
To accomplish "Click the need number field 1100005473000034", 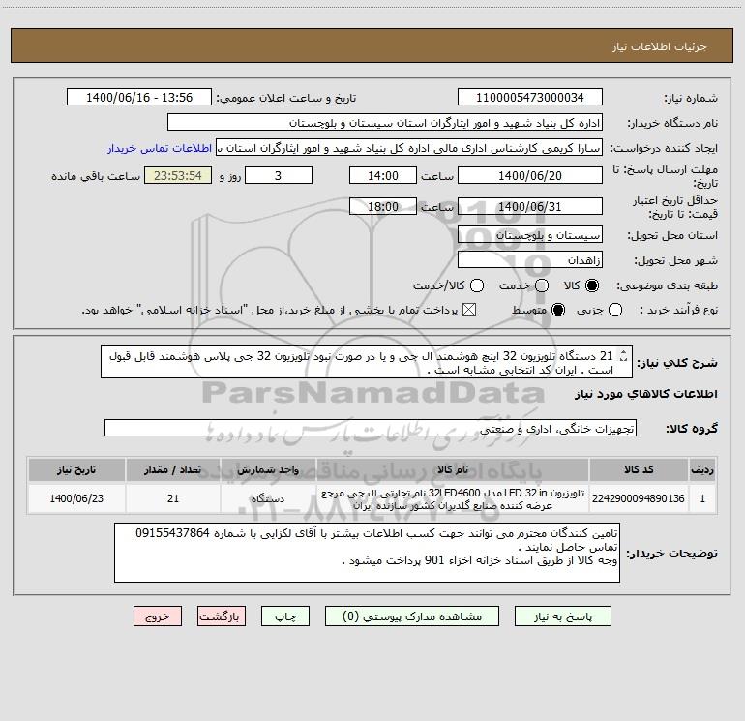I will [x=530, y=98].
